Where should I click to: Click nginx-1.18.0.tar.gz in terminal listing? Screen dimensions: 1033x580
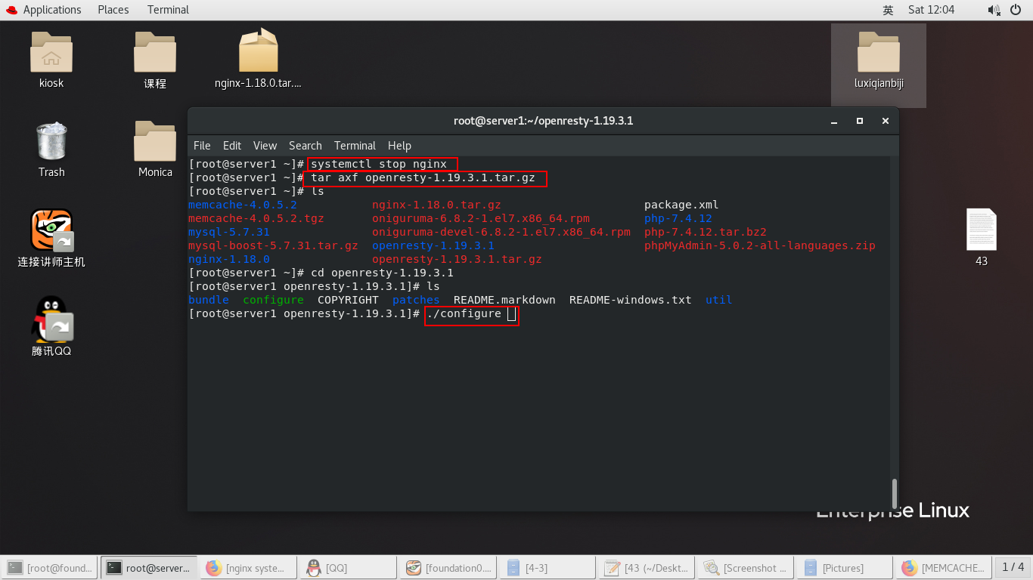436,205
